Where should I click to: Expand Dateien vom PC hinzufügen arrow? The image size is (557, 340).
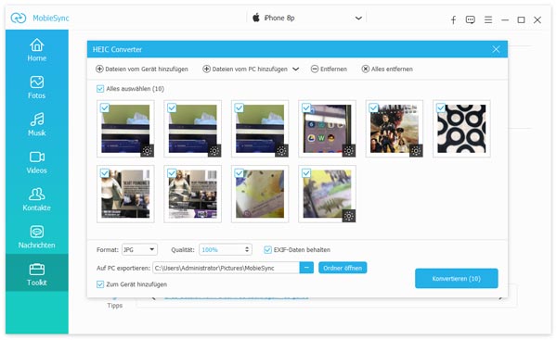tap(295, 69)
